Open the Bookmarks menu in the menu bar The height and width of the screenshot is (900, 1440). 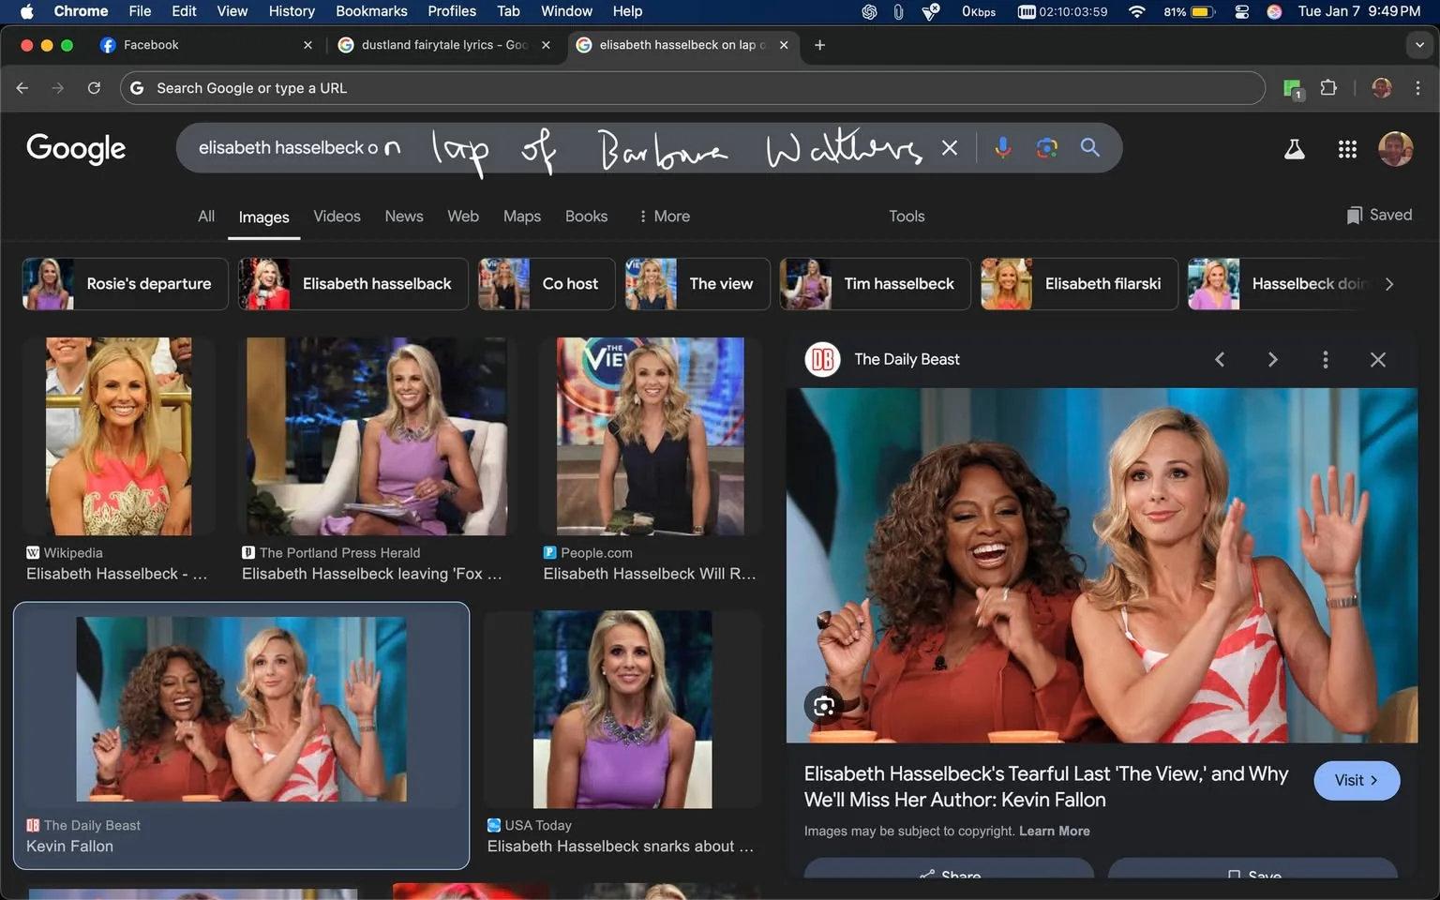[371, 11]
